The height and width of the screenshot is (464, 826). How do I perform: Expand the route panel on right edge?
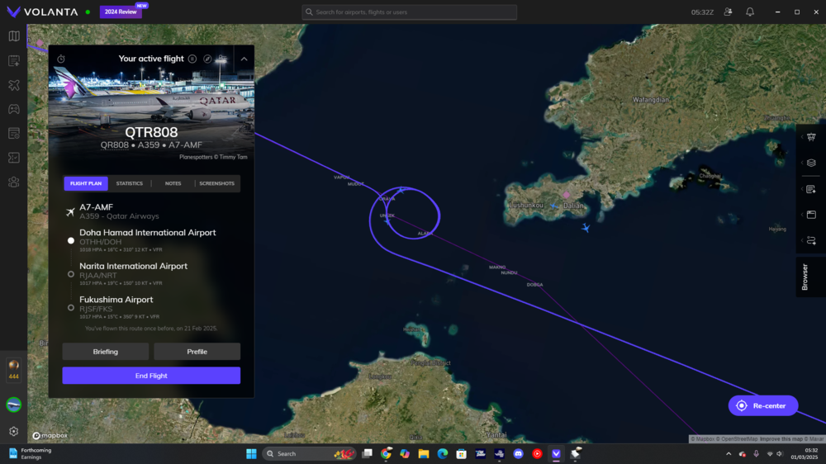[x=810, y=240]
